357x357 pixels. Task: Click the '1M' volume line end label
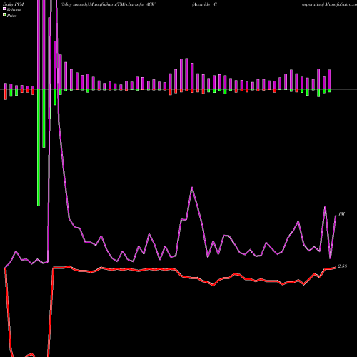pos(341,214)
